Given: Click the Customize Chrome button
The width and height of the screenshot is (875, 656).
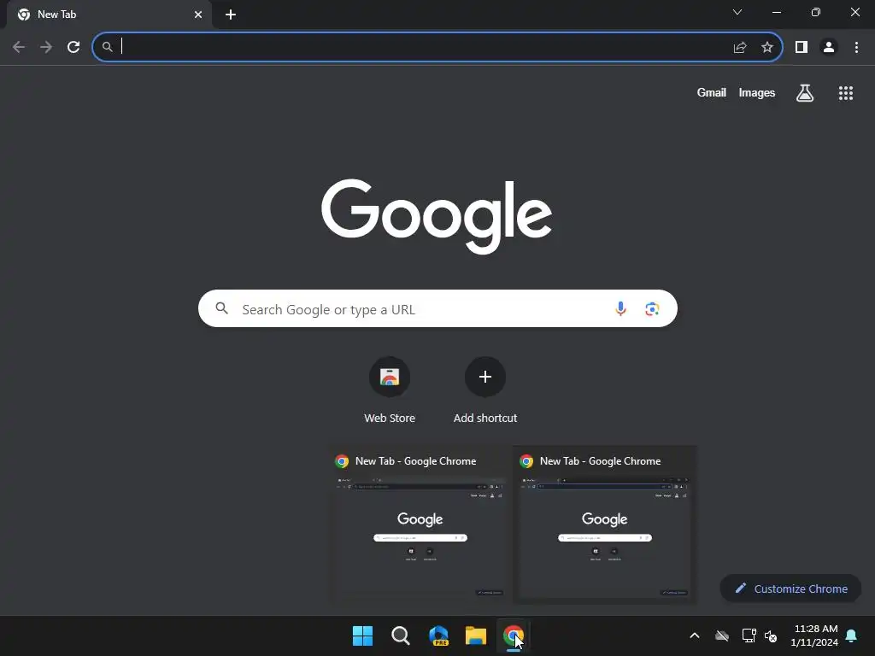Looking at the screenshot, I should pos(790,589).
